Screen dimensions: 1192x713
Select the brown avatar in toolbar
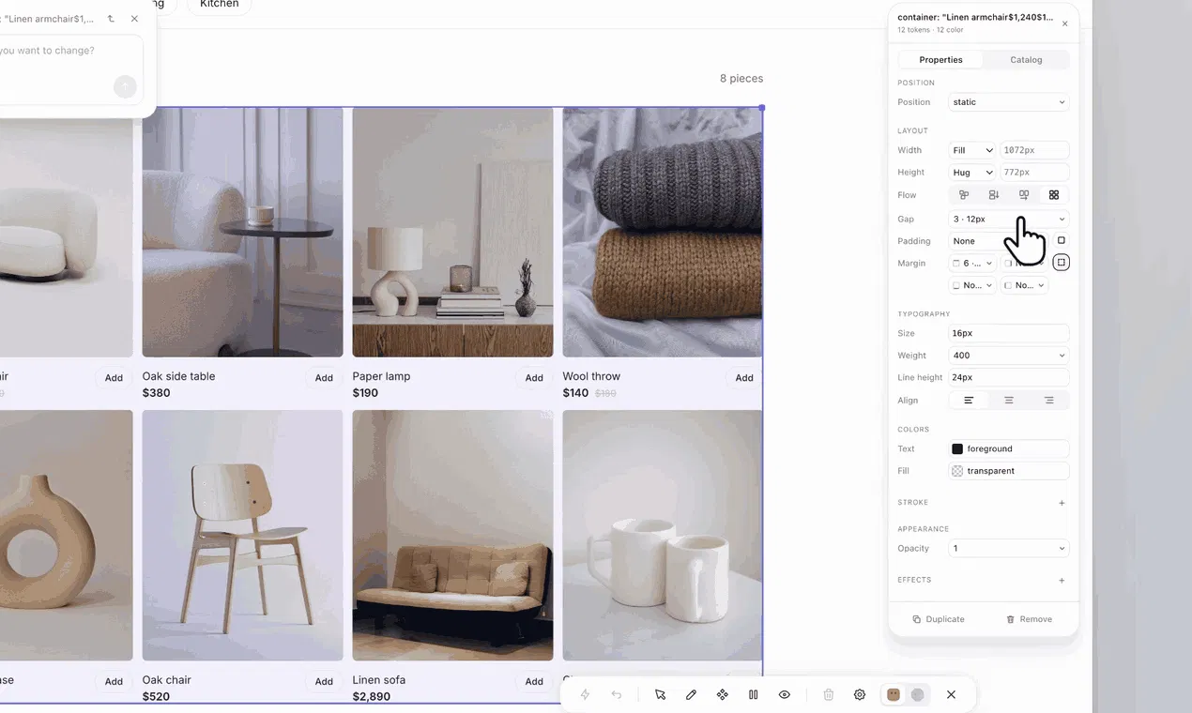tap(894, 695)
